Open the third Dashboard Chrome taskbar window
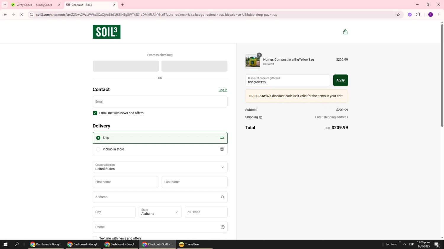The width and height of the screenshot is (444, 249). 120,244
